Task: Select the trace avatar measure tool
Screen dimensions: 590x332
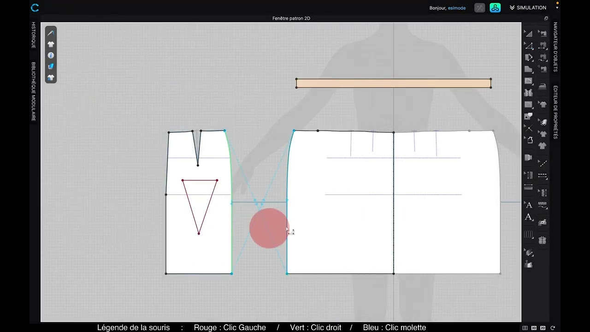Action: tap(529, 253)
